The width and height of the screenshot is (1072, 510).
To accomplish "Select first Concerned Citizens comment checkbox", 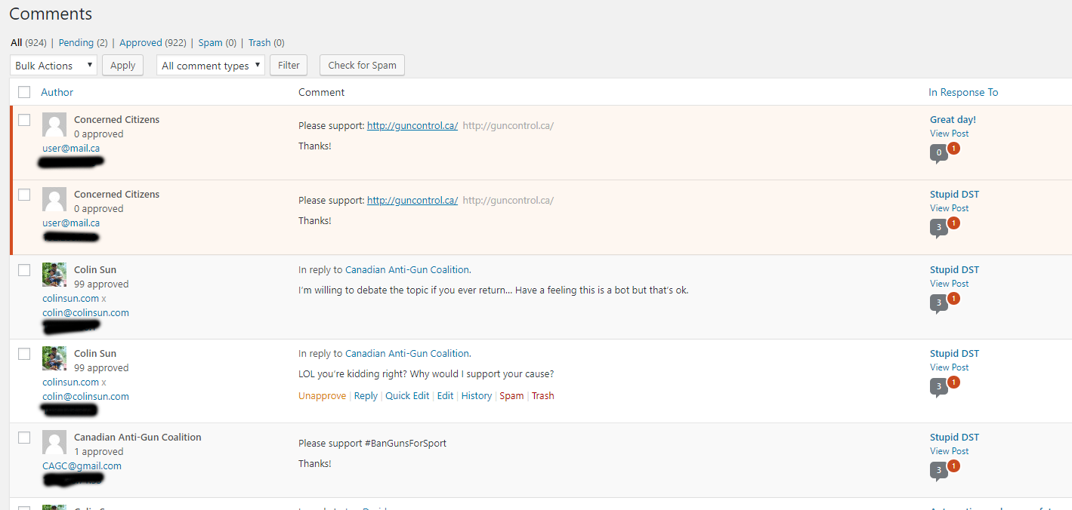I will [x=24, y=120].
